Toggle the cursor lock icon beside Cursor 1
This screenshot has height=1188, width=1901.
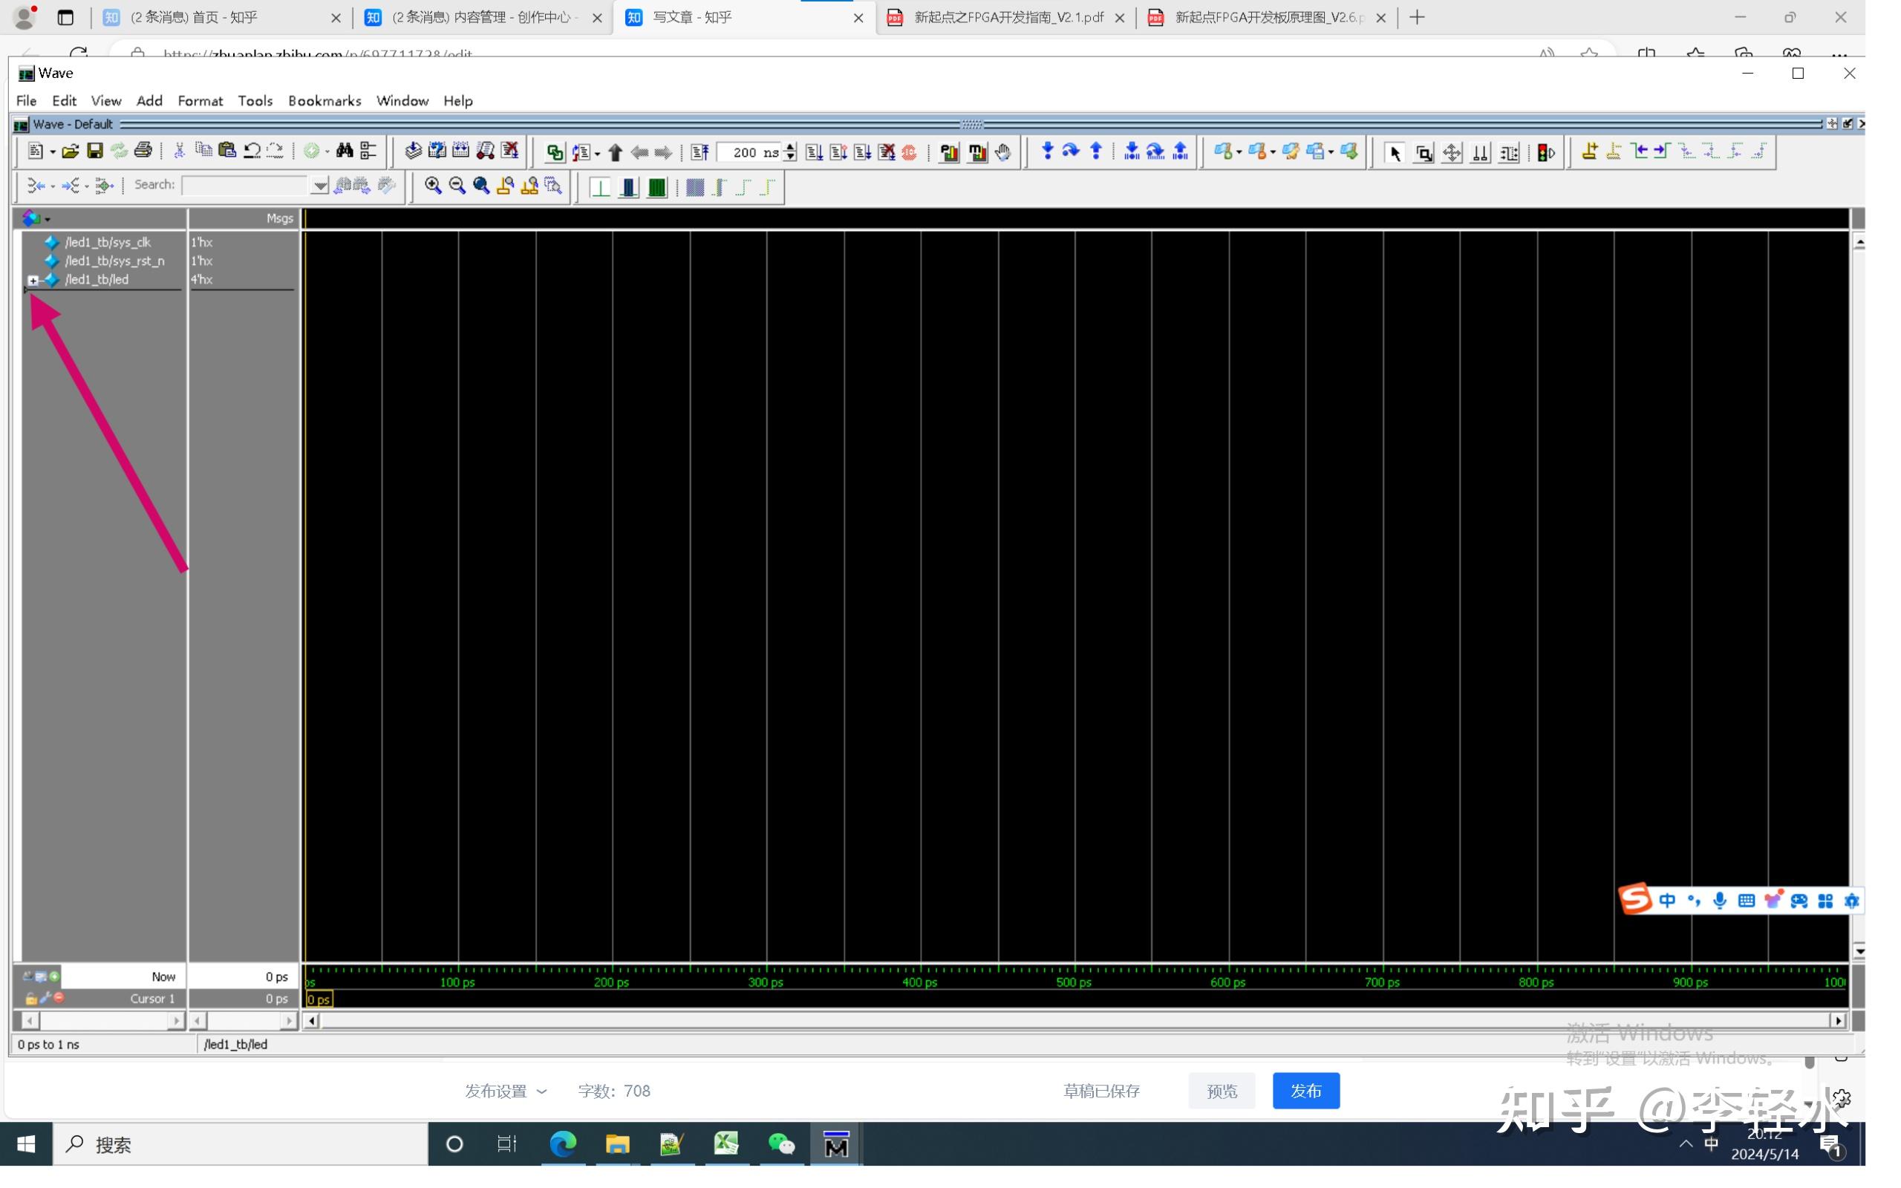[31, 999]
